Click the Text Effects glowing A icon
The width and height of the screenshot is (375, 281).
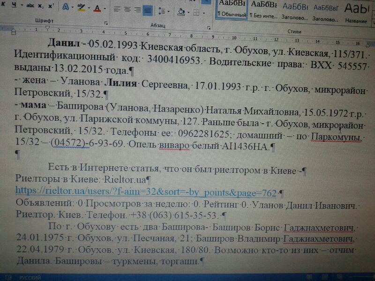(x=65, y=7)
